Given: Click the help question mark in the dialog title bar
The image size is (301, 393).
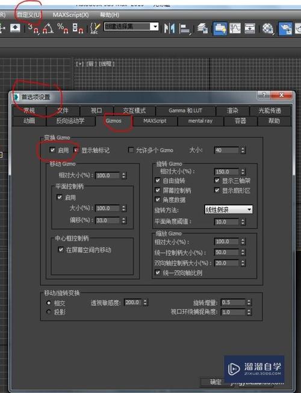Looking at the screenshot, I should [x=264, y=95].
